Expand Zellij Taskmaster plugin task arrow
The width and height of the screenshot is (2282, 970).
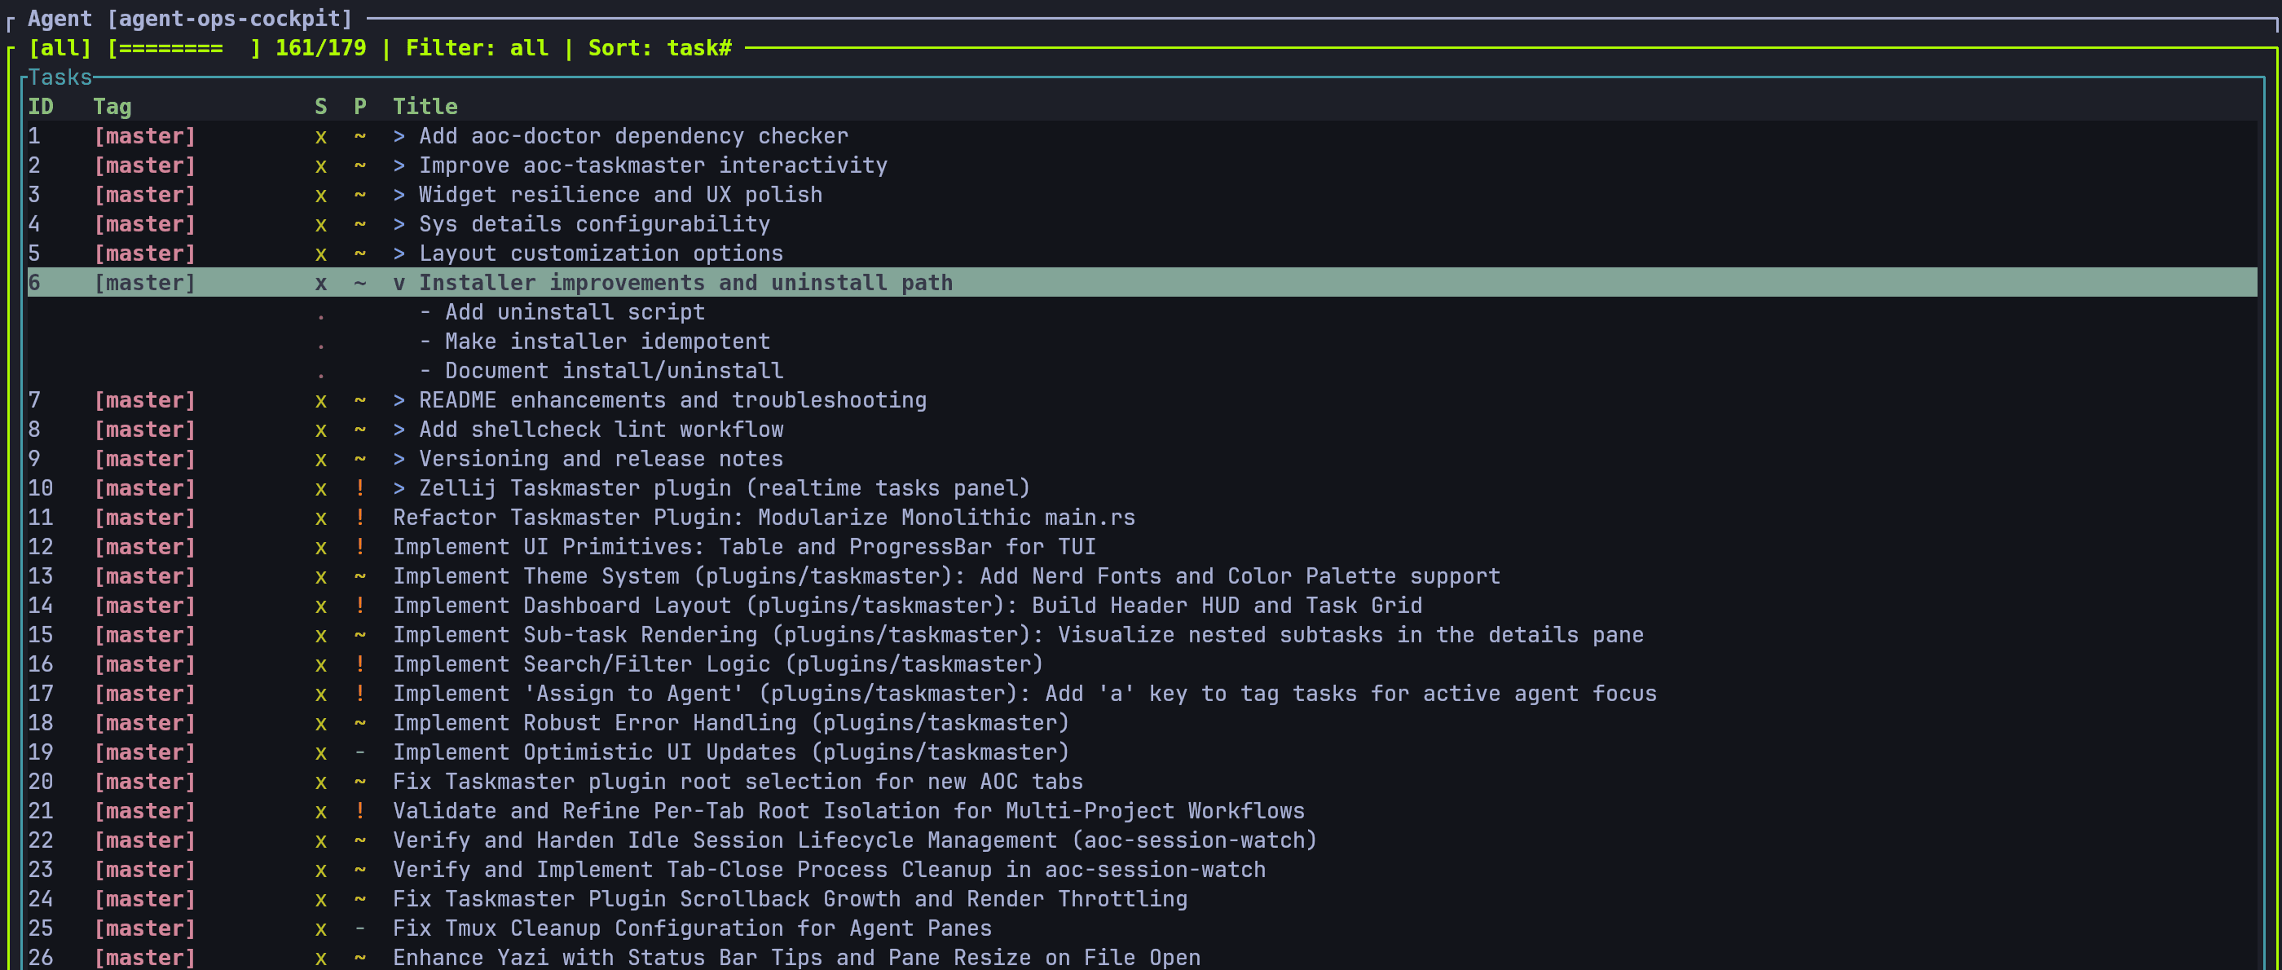pos(399,488)
